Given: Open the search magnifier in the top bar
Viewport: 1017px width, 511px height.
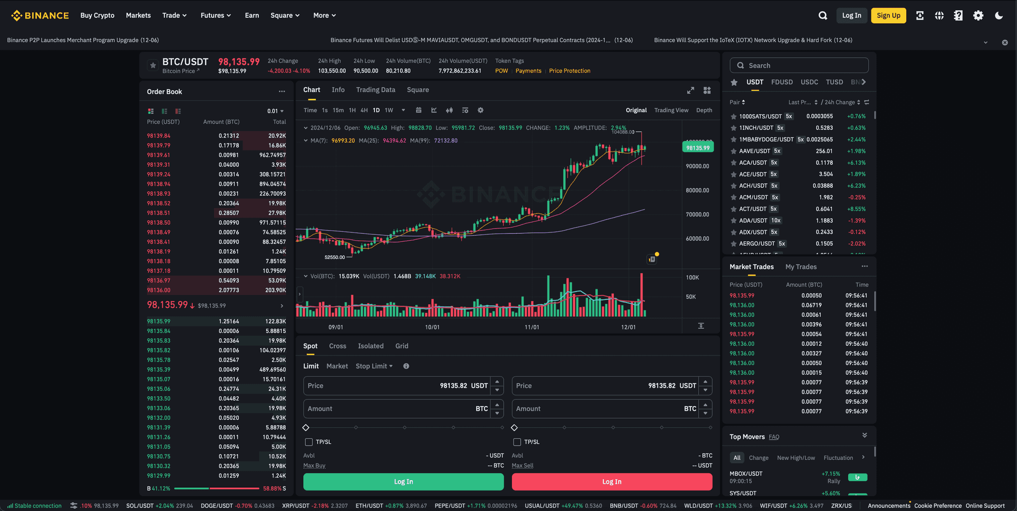Looking at the screenshot, I should tap(823, 15).
